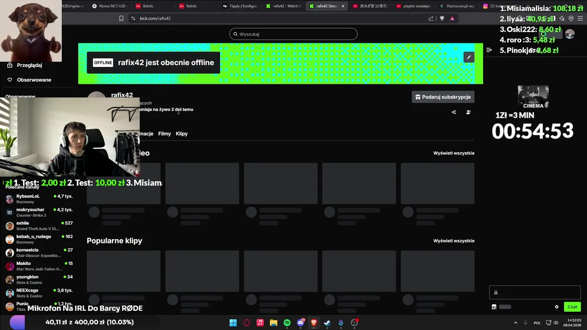
Task: Switch to the playlist nostalgia browser tab
Action: coord(414,6)
